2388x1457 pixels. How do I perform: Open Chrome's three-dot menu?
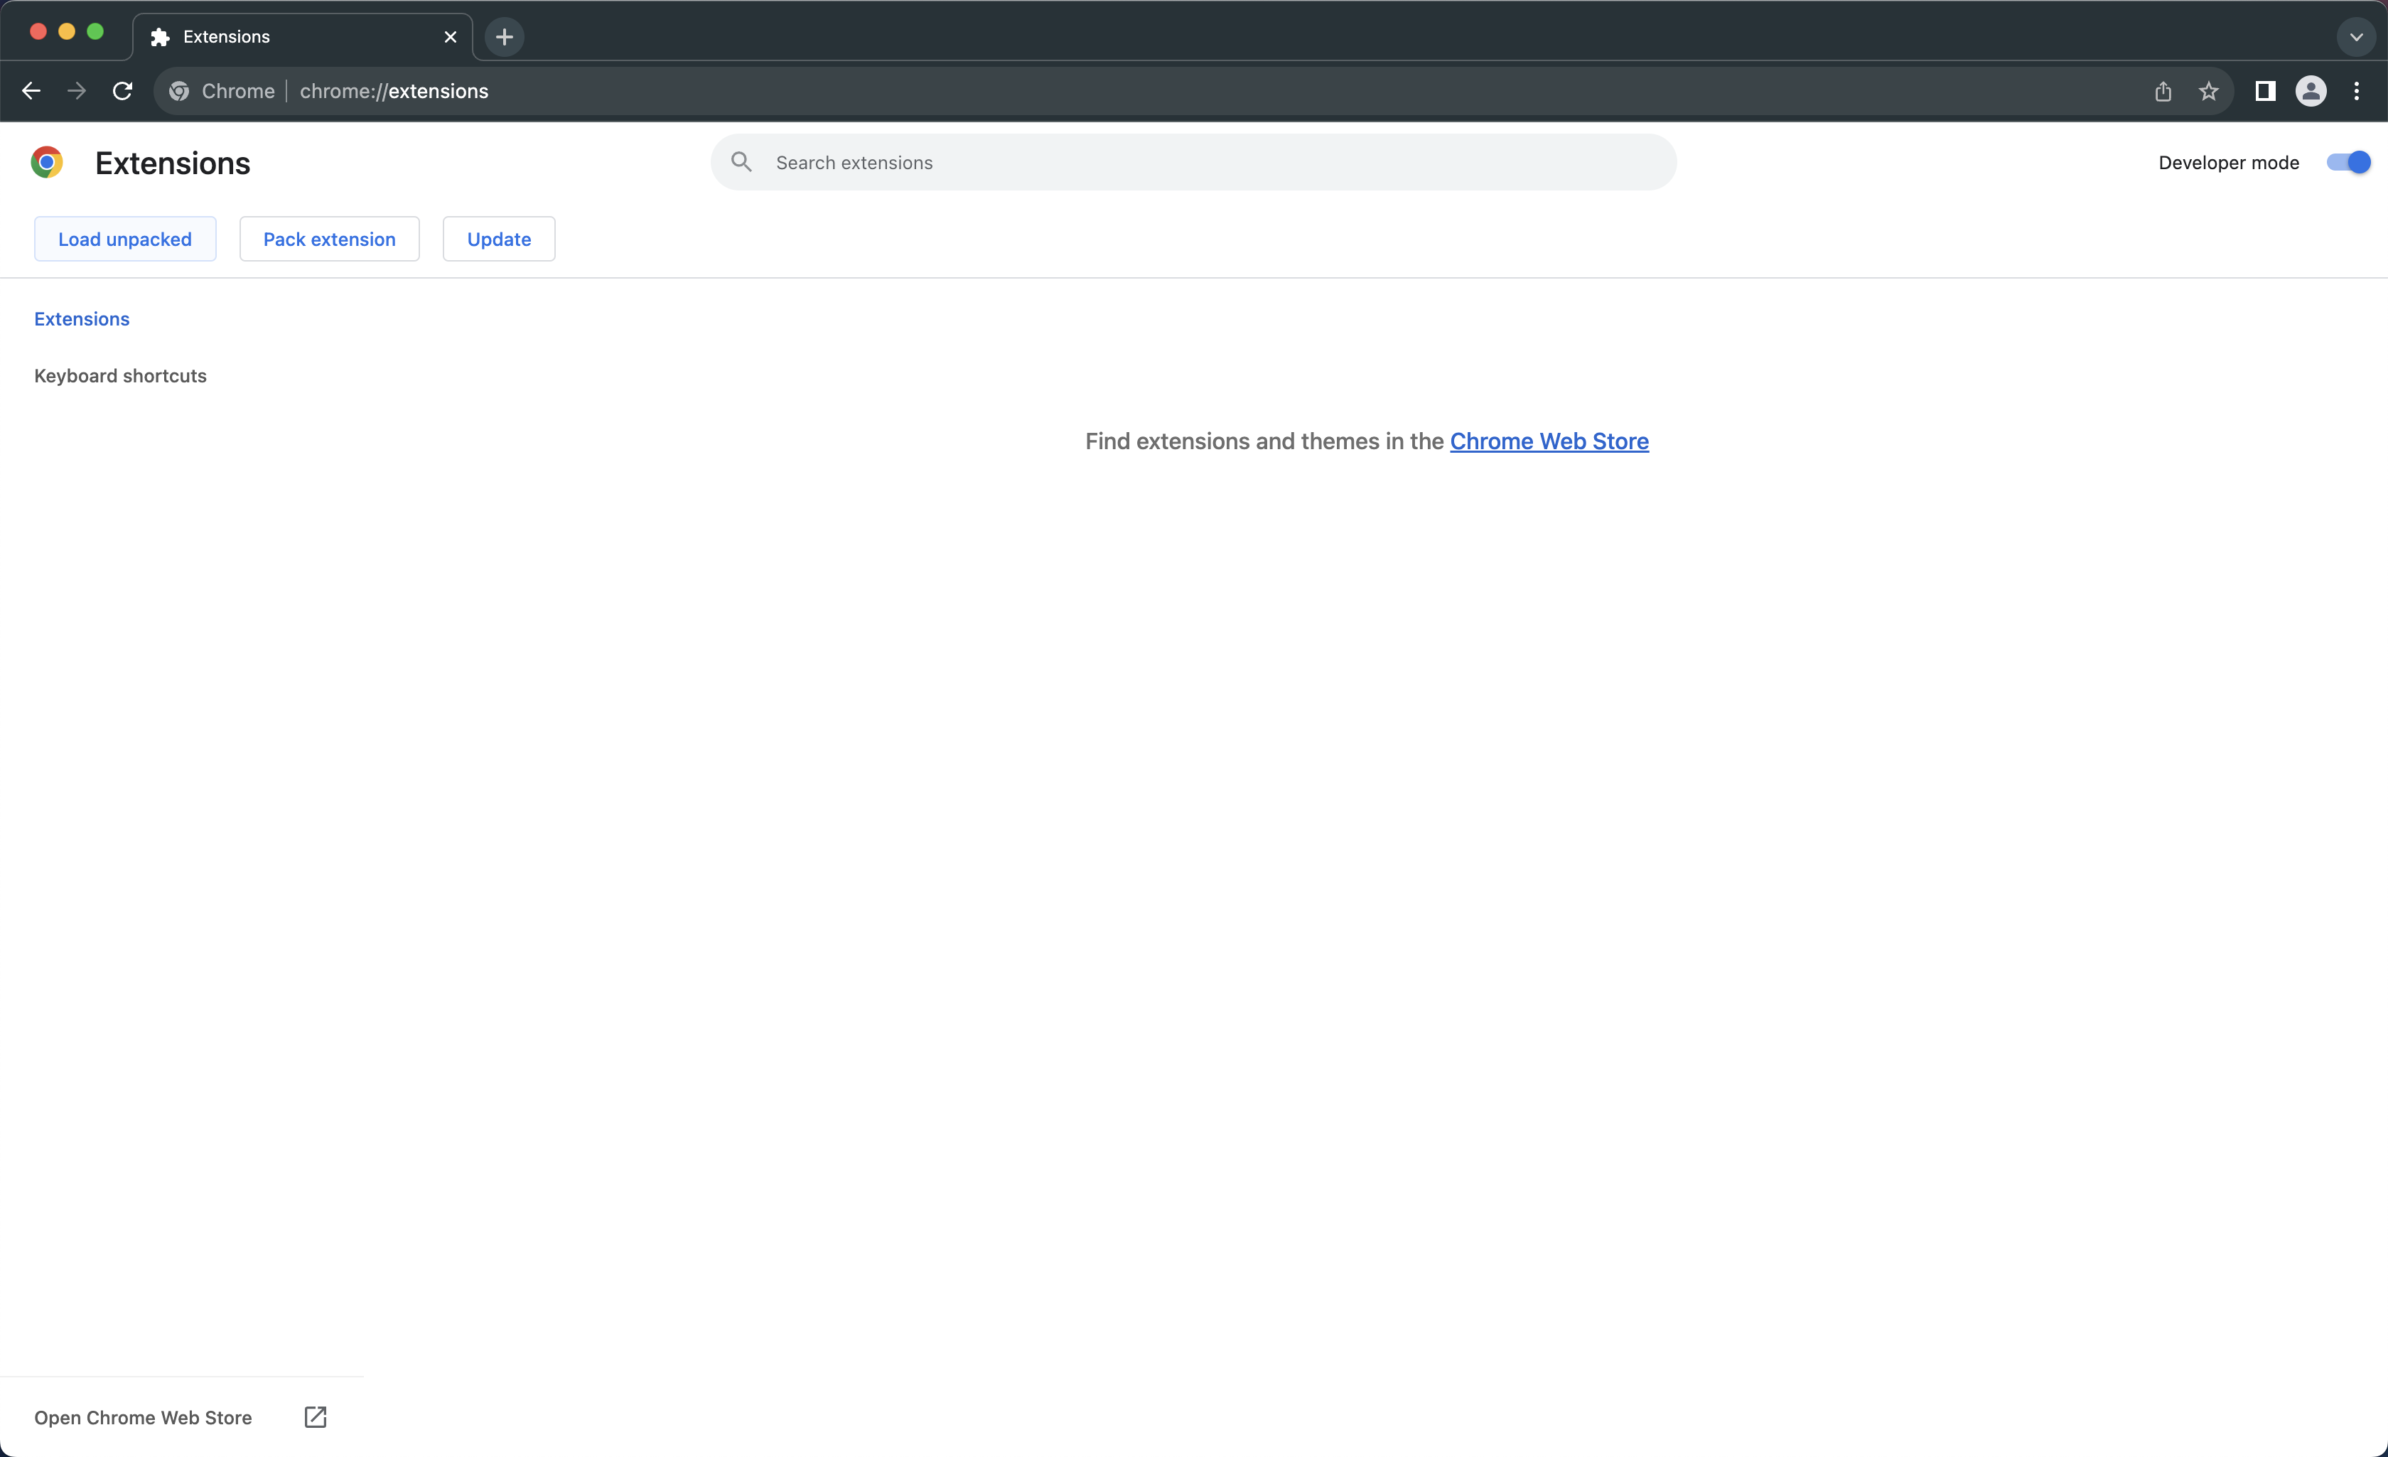click(x=2356, y=91)
